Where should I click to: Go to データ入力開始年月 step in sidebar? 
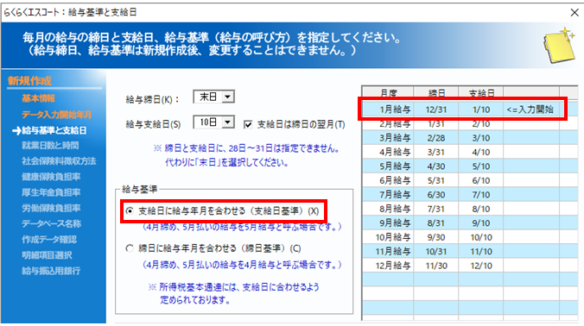click(x=56, y=115)
